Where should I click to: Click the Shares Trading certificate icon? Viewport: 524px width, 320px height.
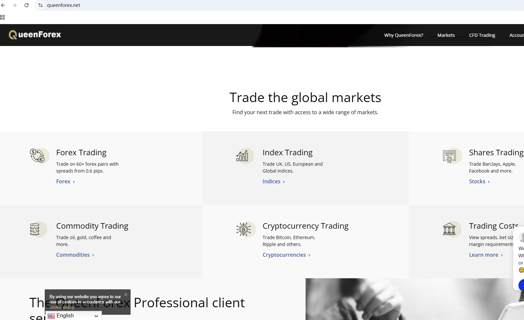[x=449, y=157]
